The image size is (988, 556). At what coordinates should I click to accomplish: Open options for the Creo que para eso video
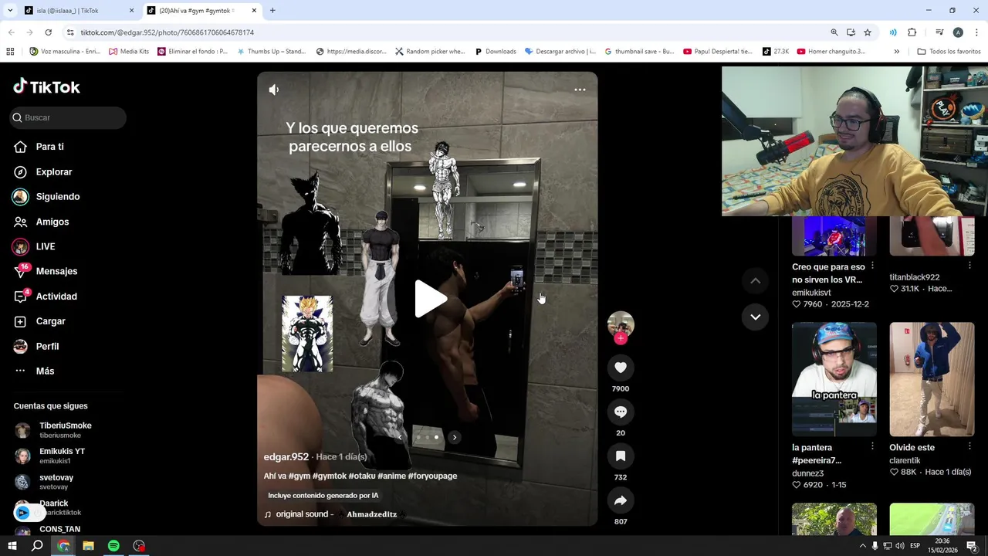pyautogui.click(x=872, y=266)
